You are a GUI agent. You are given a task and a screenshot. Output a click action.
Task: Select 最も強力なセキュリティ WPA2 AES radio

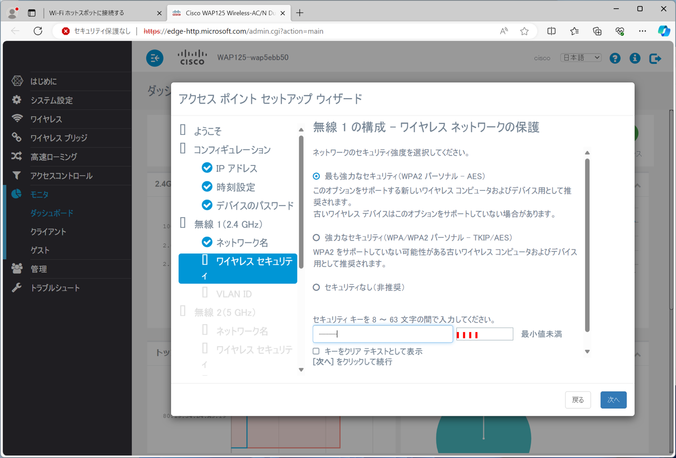click(316, 176)
